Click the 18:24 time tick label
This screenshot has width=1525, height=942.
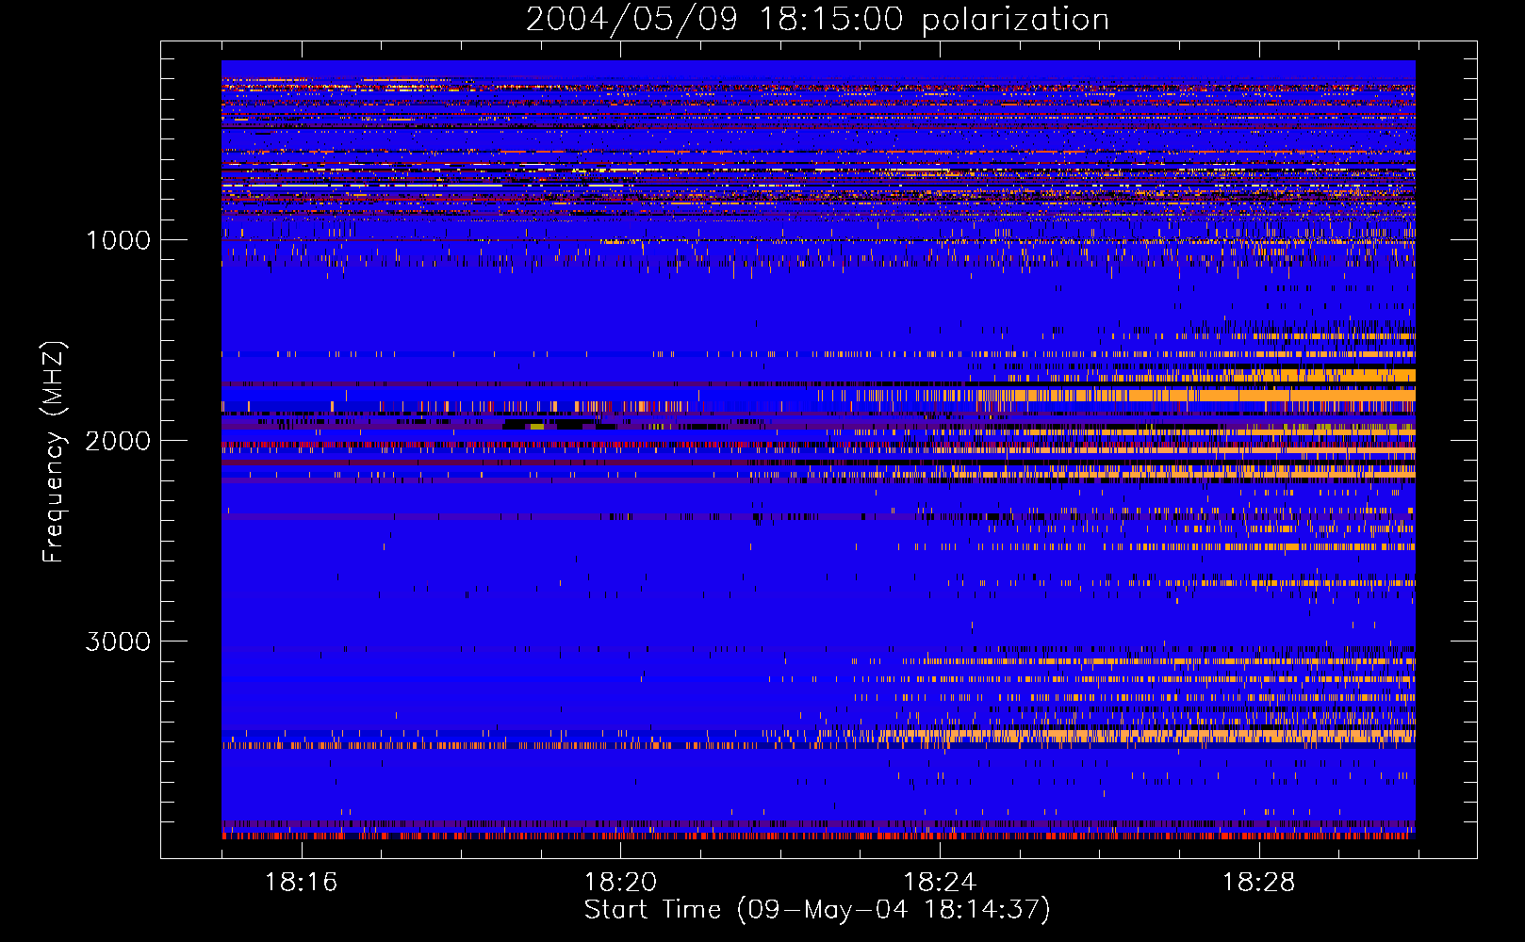pos(939,883)
